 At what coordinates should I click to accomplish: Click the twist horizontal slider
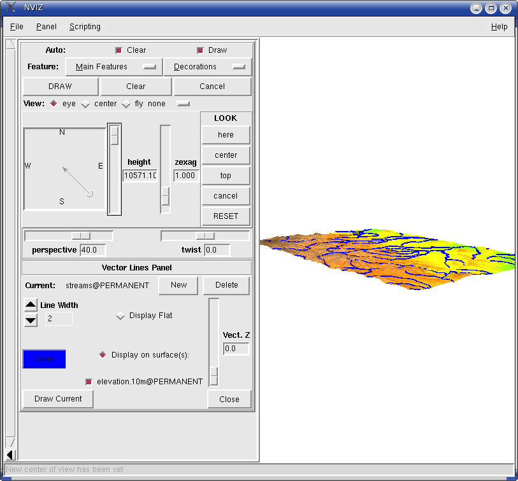click(205, 236)
